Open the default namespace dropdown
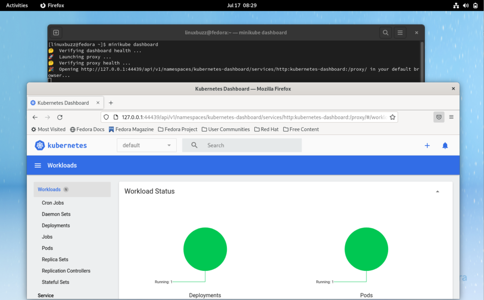This screenshot has width=484, height=300. click(147, 145)
